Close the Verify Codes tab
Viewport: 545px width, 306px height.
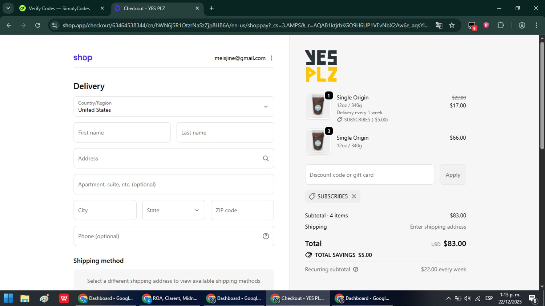click(102, 8)
